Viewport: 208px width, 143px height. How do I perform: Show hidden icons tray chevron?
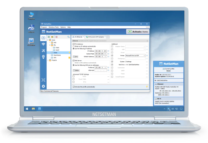165,109
